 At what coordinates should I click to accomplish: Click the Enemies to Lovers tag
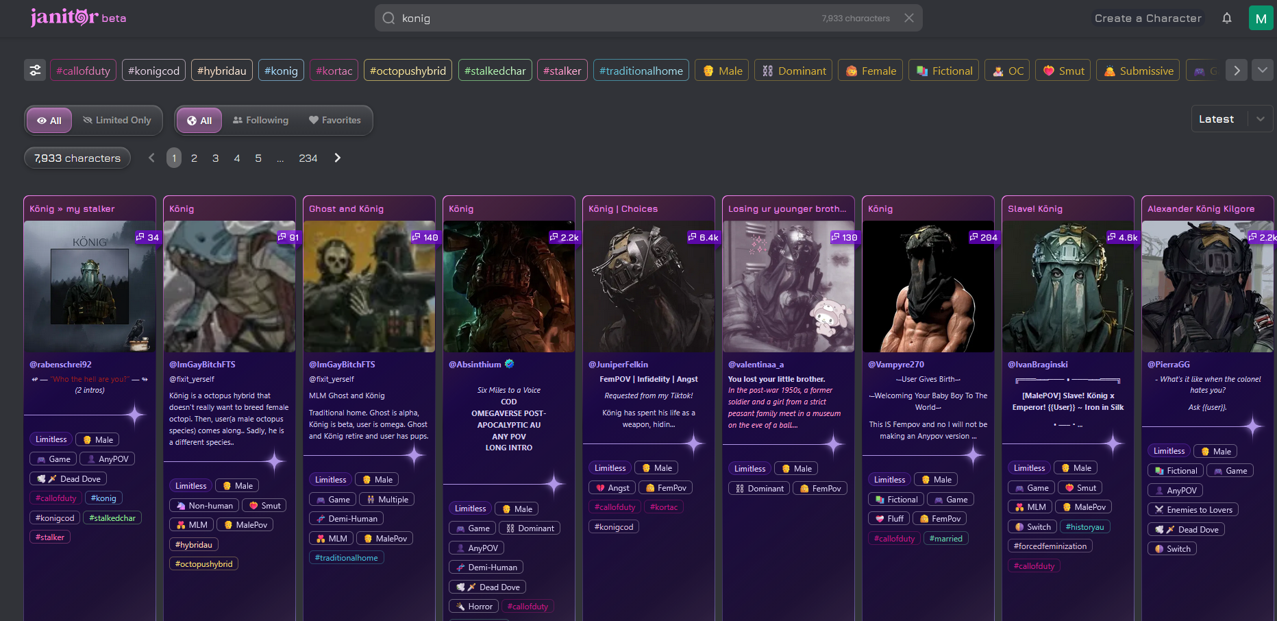pos(1193,510)
